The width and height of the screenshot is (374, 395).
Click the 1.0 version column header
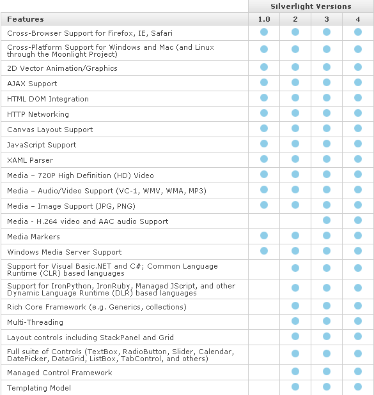[264, 19]
